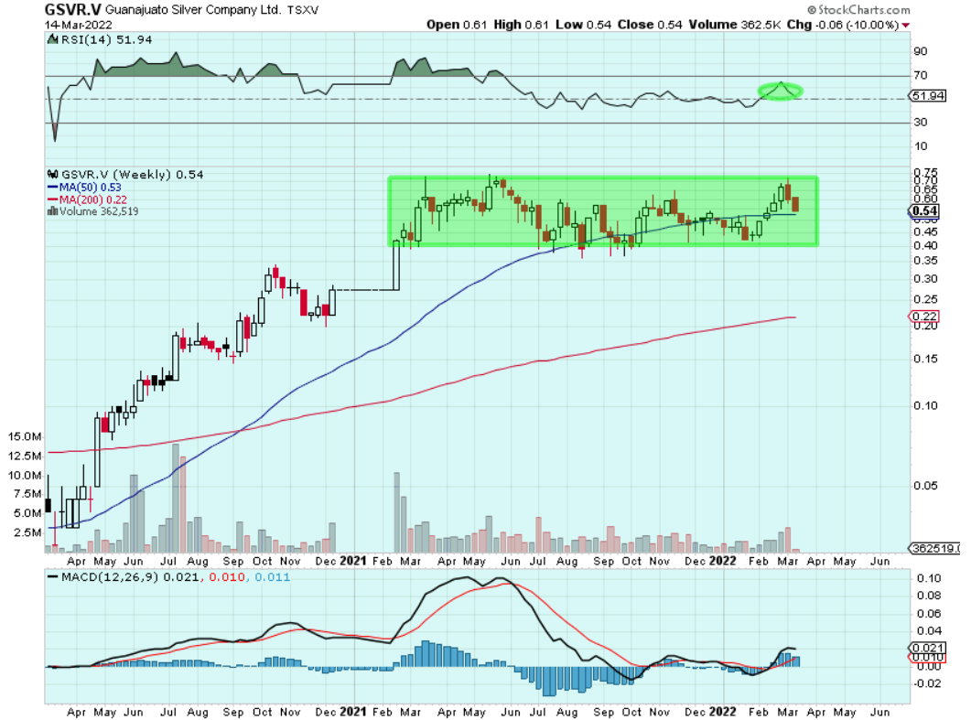Click the red down-arrow change indicator
The width and height of the screenshot is (971, 720).
[906, 26]
